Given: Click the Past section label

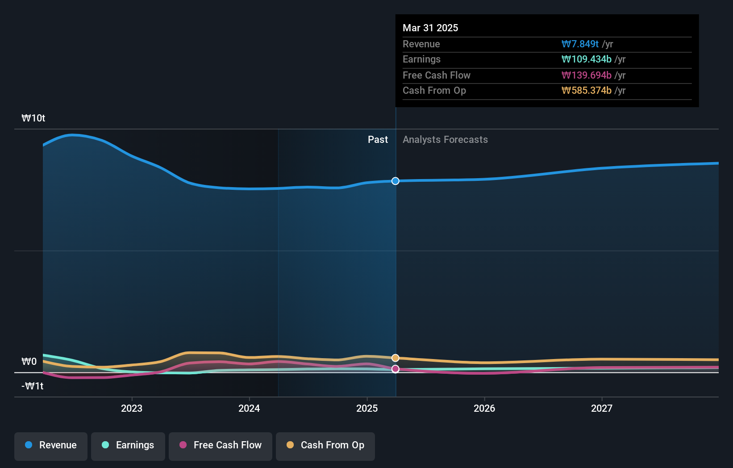Looking at the screenshot, I should click(x=378, y=139).
